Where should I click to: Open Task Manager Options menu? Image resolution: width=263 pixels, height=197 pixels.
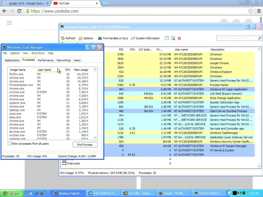pos(15,53)
